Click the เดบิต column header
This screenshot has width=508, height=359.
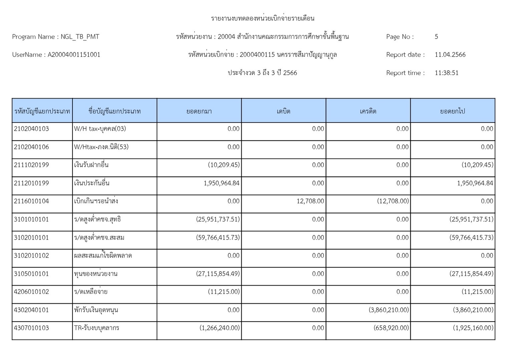[283, 111]
